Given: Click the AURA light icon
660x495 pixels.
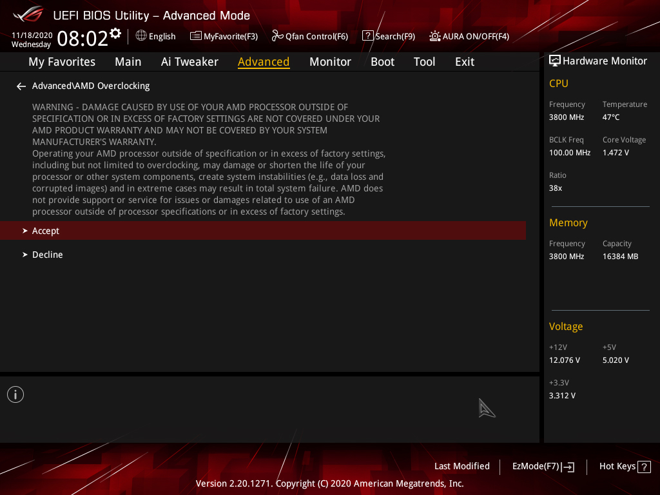Looking at the screenshot, I should 435,36.
